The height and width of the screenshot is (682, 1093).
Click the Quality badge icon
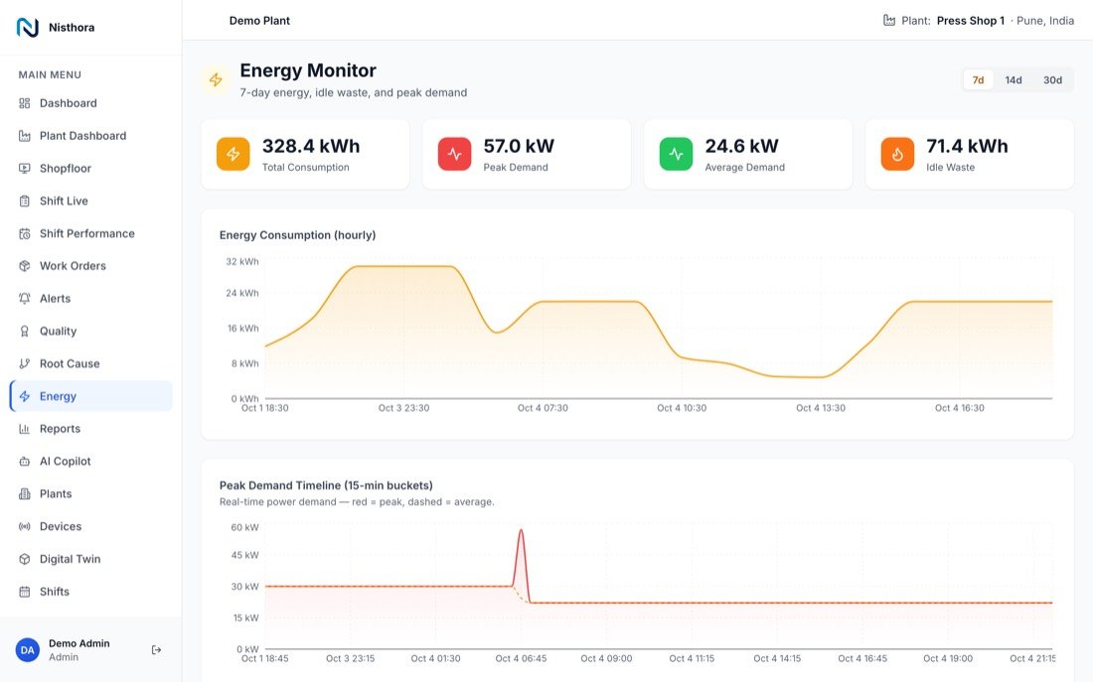(25, 332)
